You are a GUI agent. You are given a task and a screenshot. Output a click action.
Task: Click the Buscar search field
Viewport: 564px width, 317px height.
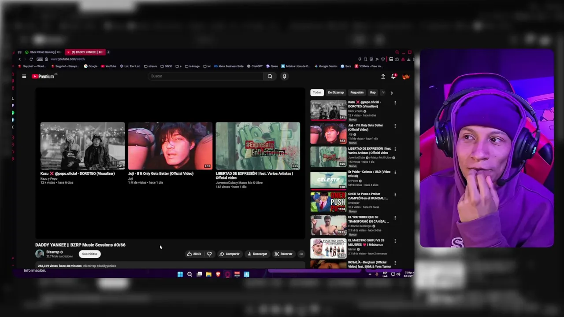[x=206, y=76]
